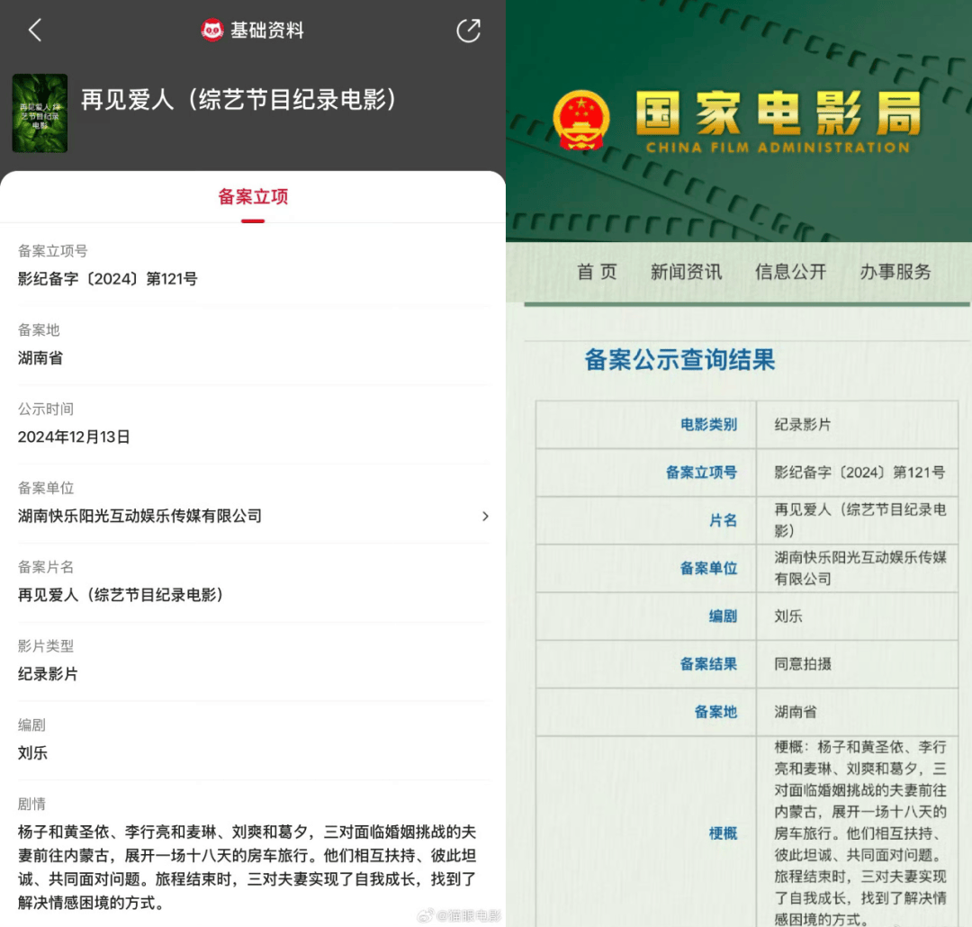Click left panel value 影纪备字〔2024〕第121号

coord(108,279)
